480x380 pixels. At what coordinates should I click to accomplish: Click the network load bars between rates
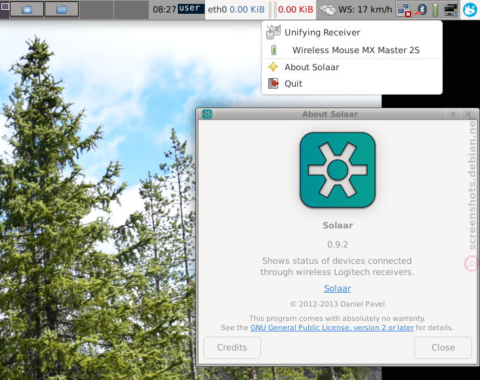[x=273, y=10]
